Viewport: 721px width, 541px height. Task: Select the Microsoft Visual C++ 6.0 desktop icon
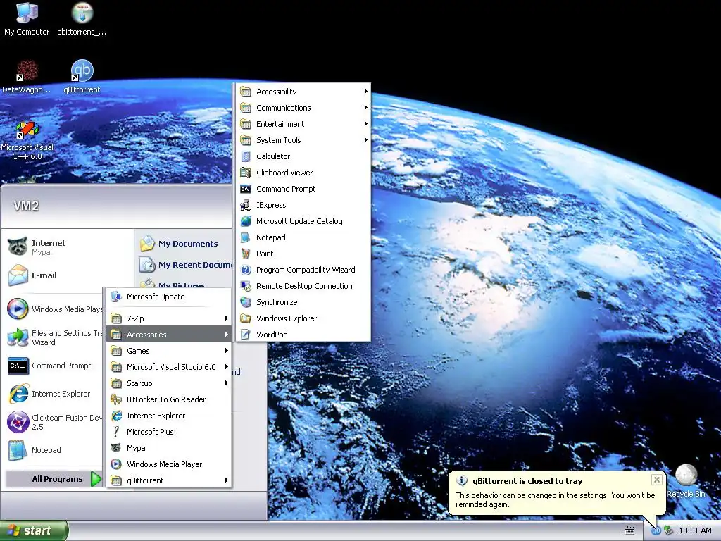tap(27, 140)
